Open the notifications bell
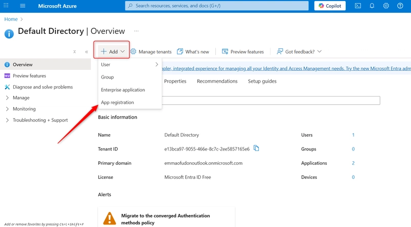 coord(372,6)
